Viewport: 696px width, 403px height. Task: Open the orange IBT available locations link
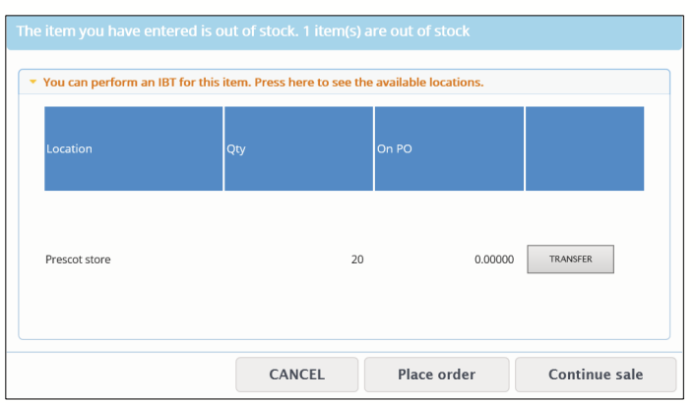pyautogui.click(x=263, y=82)
